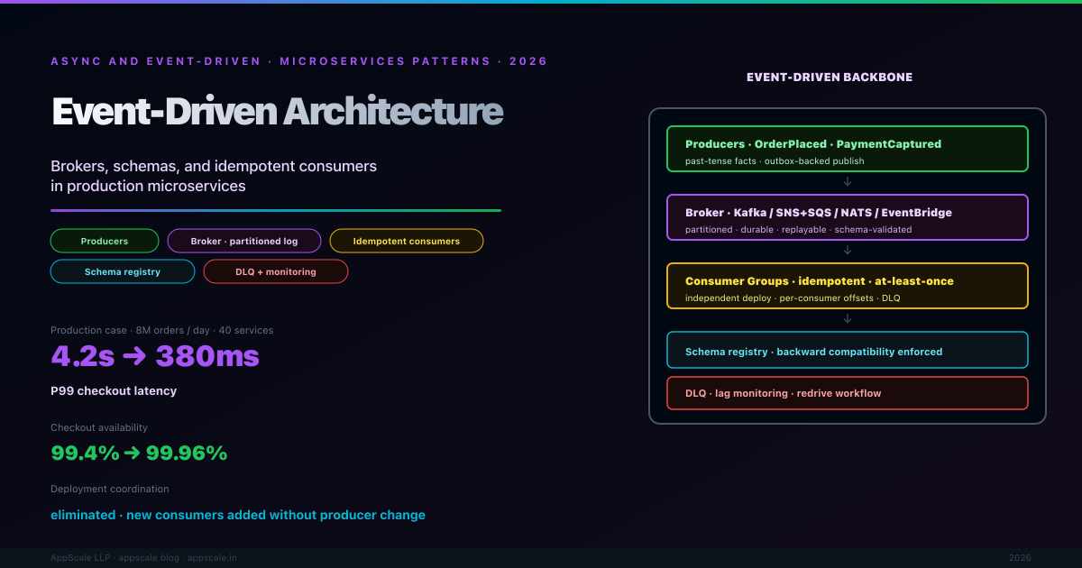Viewport: 1082px width, 568px height.
Task: Select the Schema registry backward compatibility box
Action: click(x=848, y=350)
